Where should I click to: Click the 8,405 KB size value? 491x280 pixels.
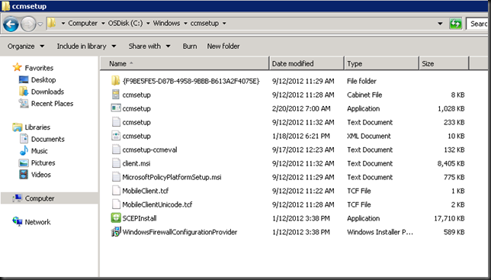(451, 163)
